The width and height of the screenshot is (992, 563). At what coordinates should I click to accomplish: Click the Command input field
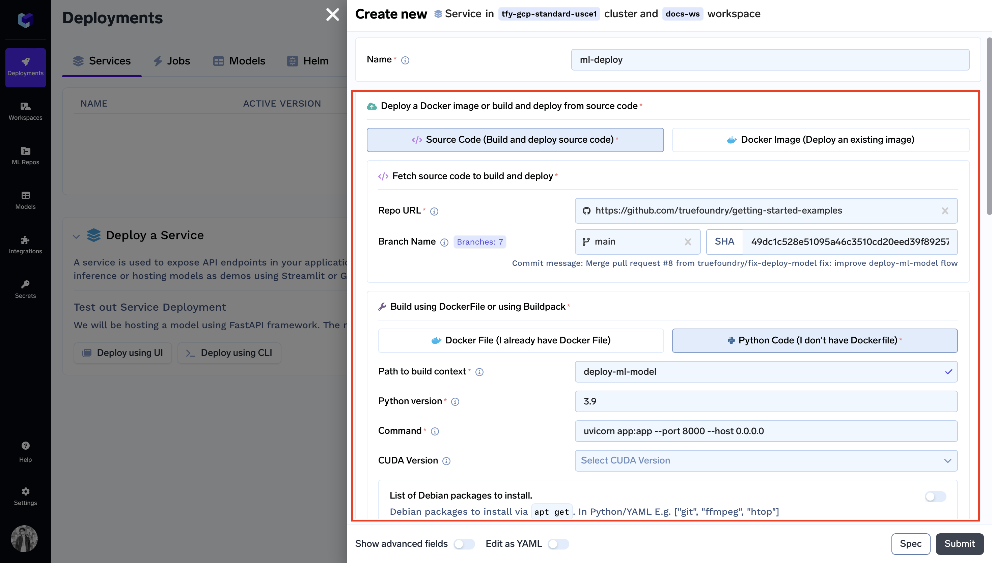[x=766, y=431]
